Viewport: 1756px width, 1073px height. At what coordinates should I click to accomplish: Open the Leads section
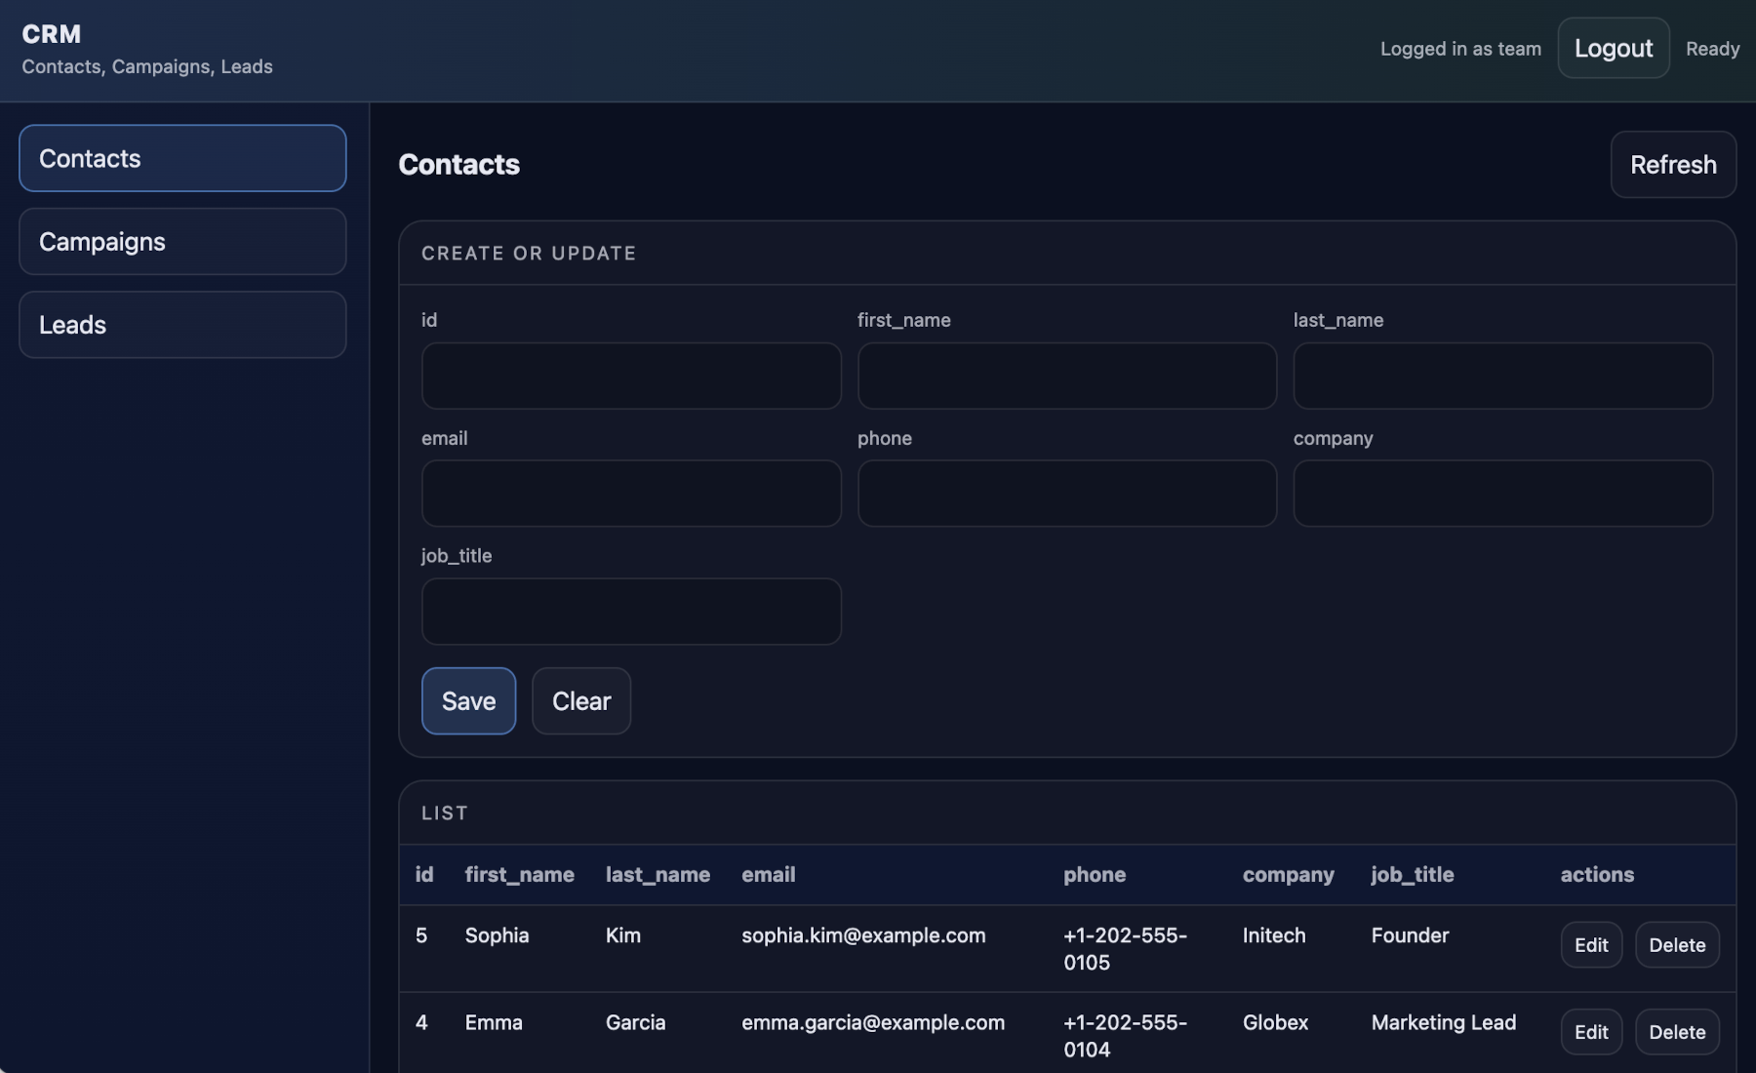181,324
